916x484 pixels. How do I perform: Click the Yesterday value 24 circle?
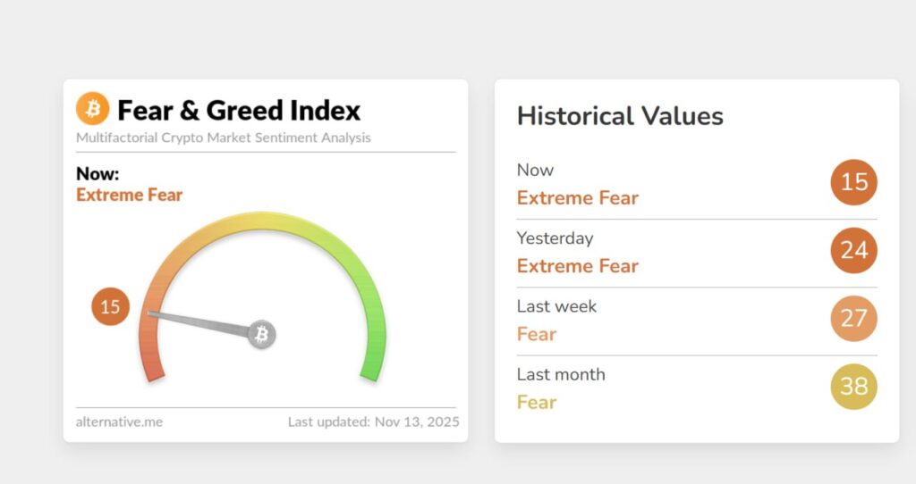(853, 250)
